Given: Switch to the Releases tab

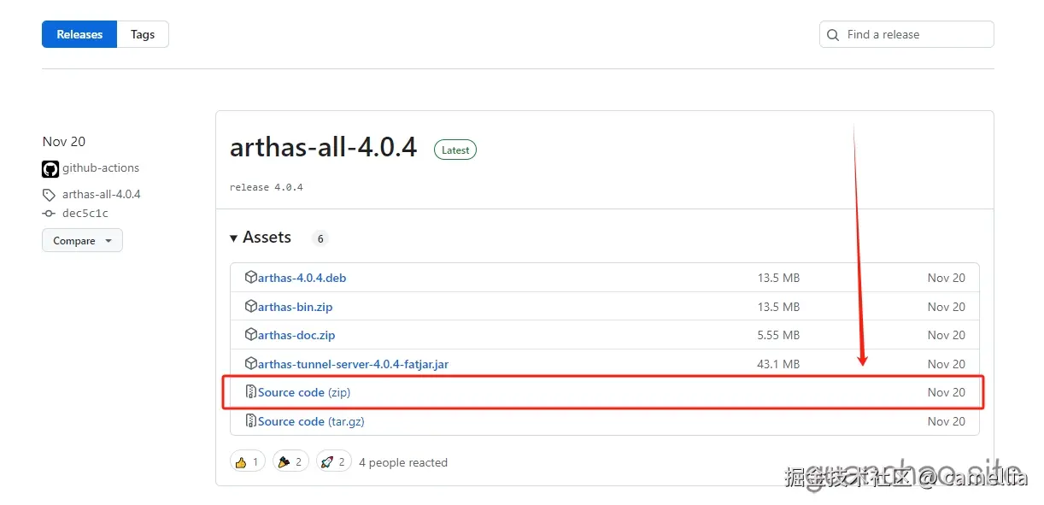Looking at the screenshot, I should tap(79, 34).
